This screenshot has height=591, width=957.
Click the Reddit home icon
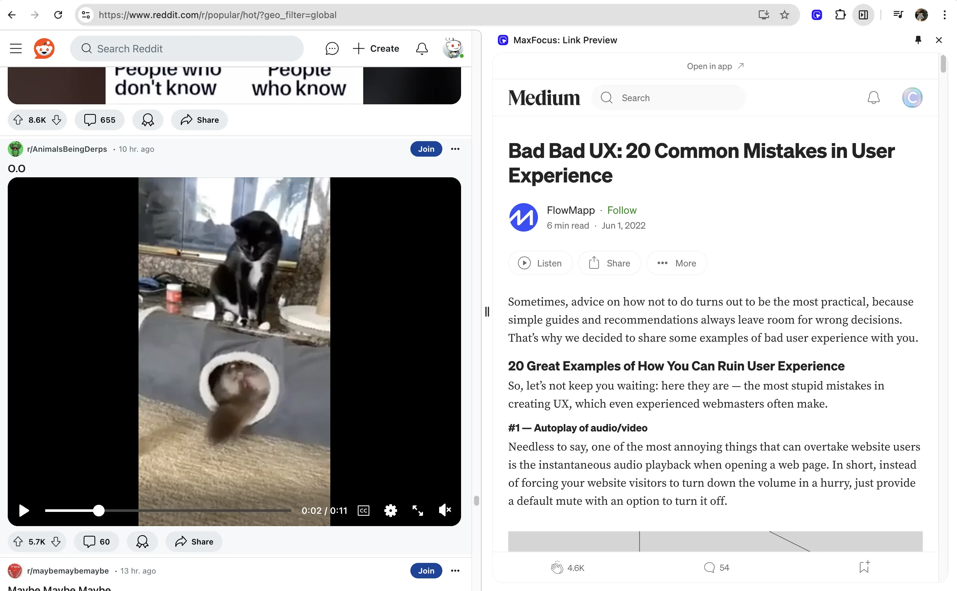tap(44, 48)
